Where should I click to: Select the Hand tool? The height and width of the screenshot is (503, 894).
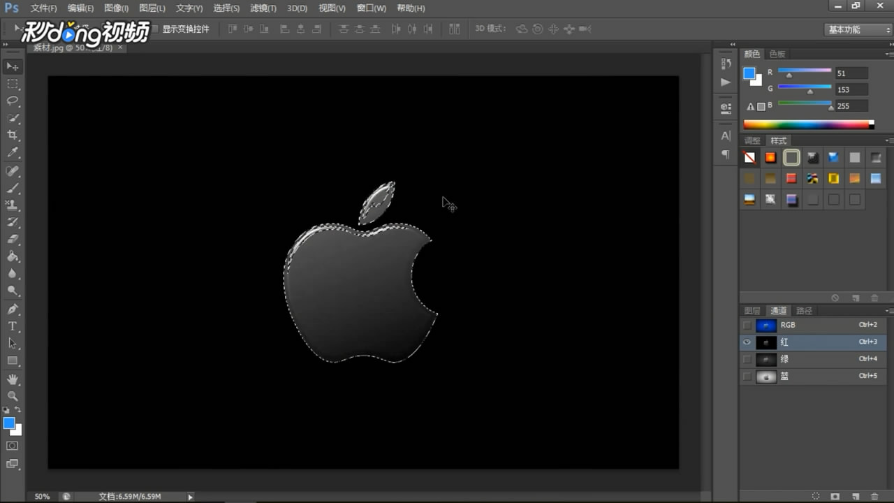coord(13,379)
